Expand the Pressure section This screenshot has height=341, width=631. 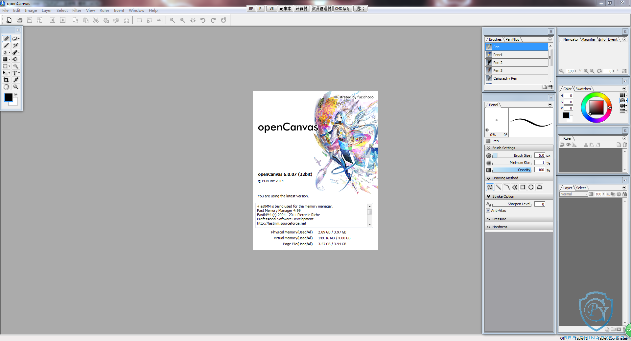pyautogui.click(x=489, y=219)
